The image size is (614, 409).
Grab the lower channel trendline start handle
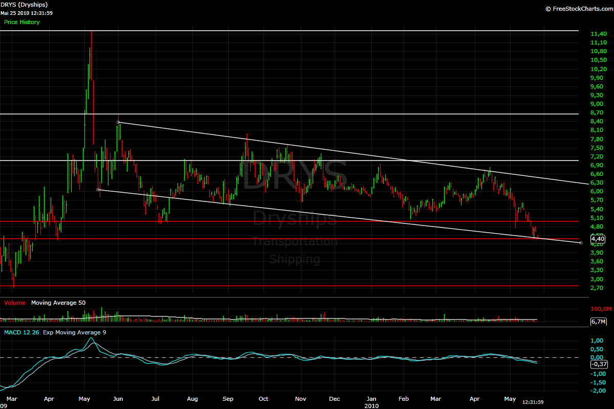point(98,190)
